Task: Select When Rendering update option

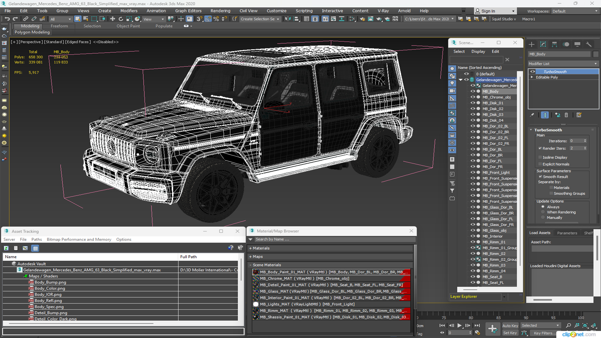Action: 543,212
